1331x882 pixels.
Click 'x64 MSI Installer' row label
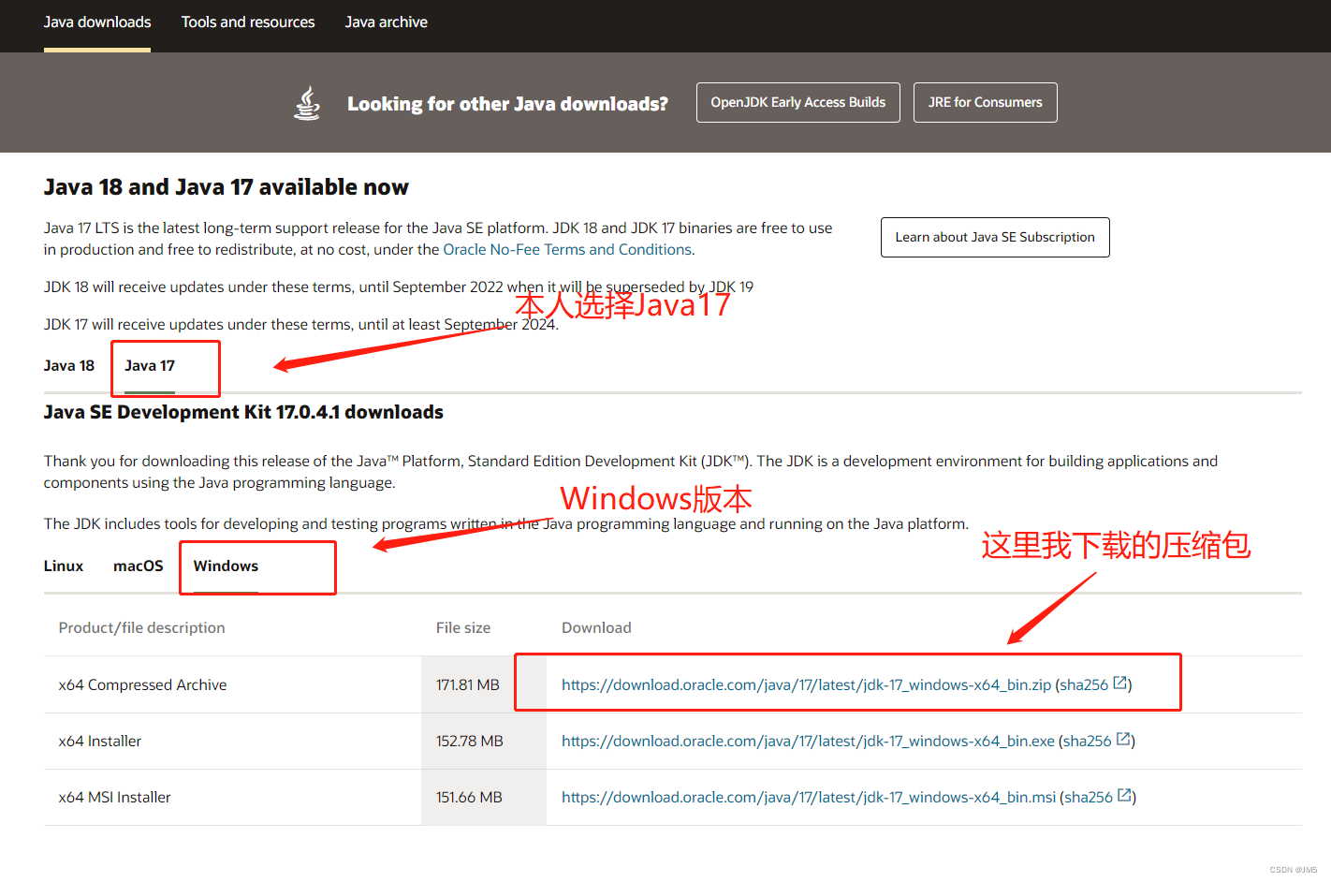click(114, 798)
